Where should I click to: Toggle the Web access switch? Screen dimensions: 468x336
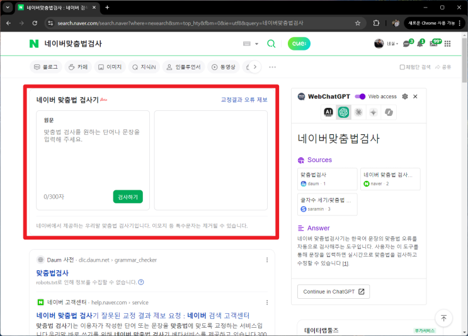[360, 96]
